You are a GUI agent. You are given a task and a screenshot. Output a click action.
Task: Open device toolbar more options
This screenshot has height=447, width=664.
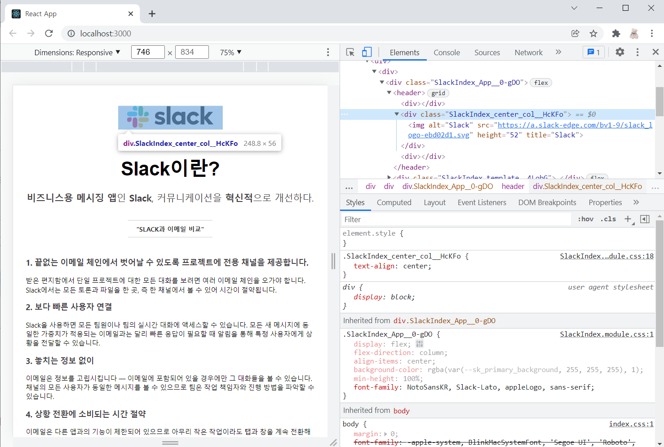(x=328, y=52)
